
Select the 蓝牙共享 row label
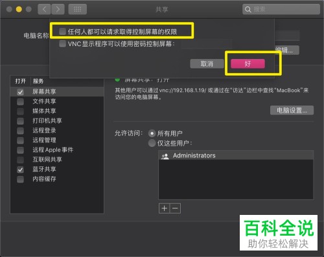click(44, 169)
